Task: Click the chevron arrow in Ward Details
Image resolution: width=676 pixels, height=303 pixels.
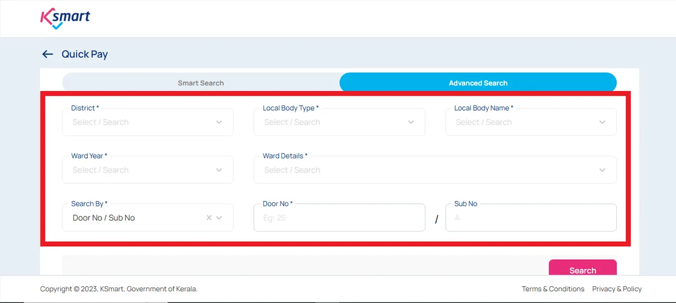Action: coord(602,170)
